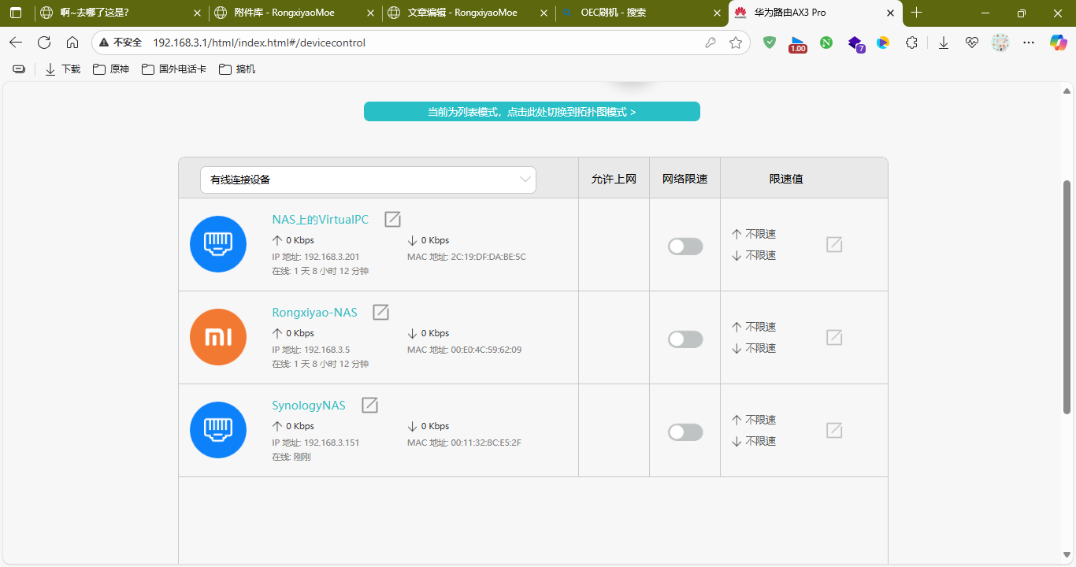Open the 国外电话卡 bookmarks folder
This screenshot has width=1076, height=567.
(x=174, y=69)
